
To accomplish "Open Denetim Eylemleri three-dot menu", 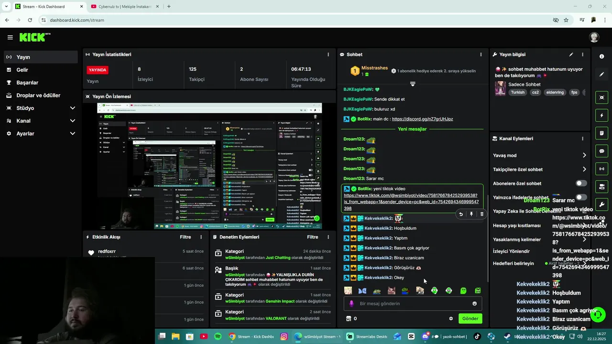I will coord(328,237).
